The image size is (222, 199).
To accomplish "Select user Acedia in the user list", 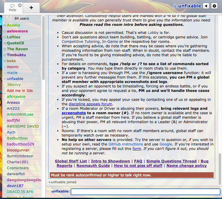I will pyautogui.click(x=13, y=25).
